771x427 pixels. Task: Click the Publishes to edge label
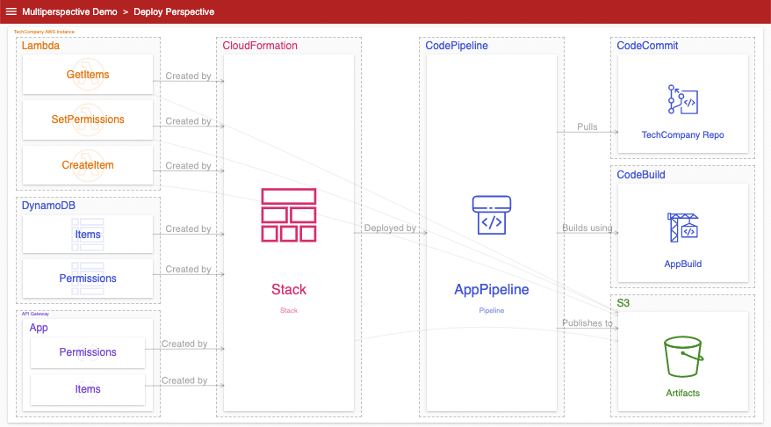click(x=587, y=323)
